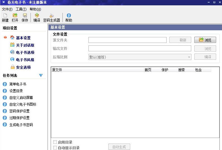Collapse the 任务列表 panel with triangle
The image size is (222, 150).
pyautogui.click(x=41, y=75)
